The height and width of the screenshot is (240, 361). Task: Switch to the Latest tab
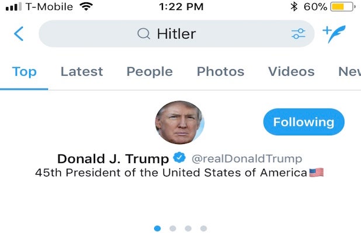pos(82,72)
